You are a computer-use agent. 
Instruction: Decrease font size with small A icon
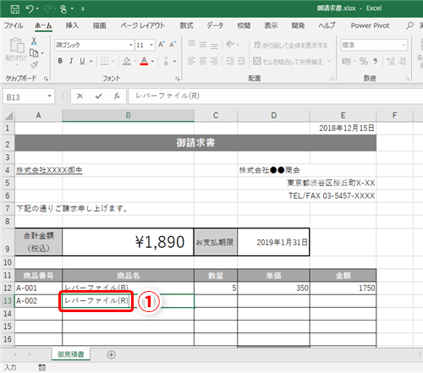point(173,44)
